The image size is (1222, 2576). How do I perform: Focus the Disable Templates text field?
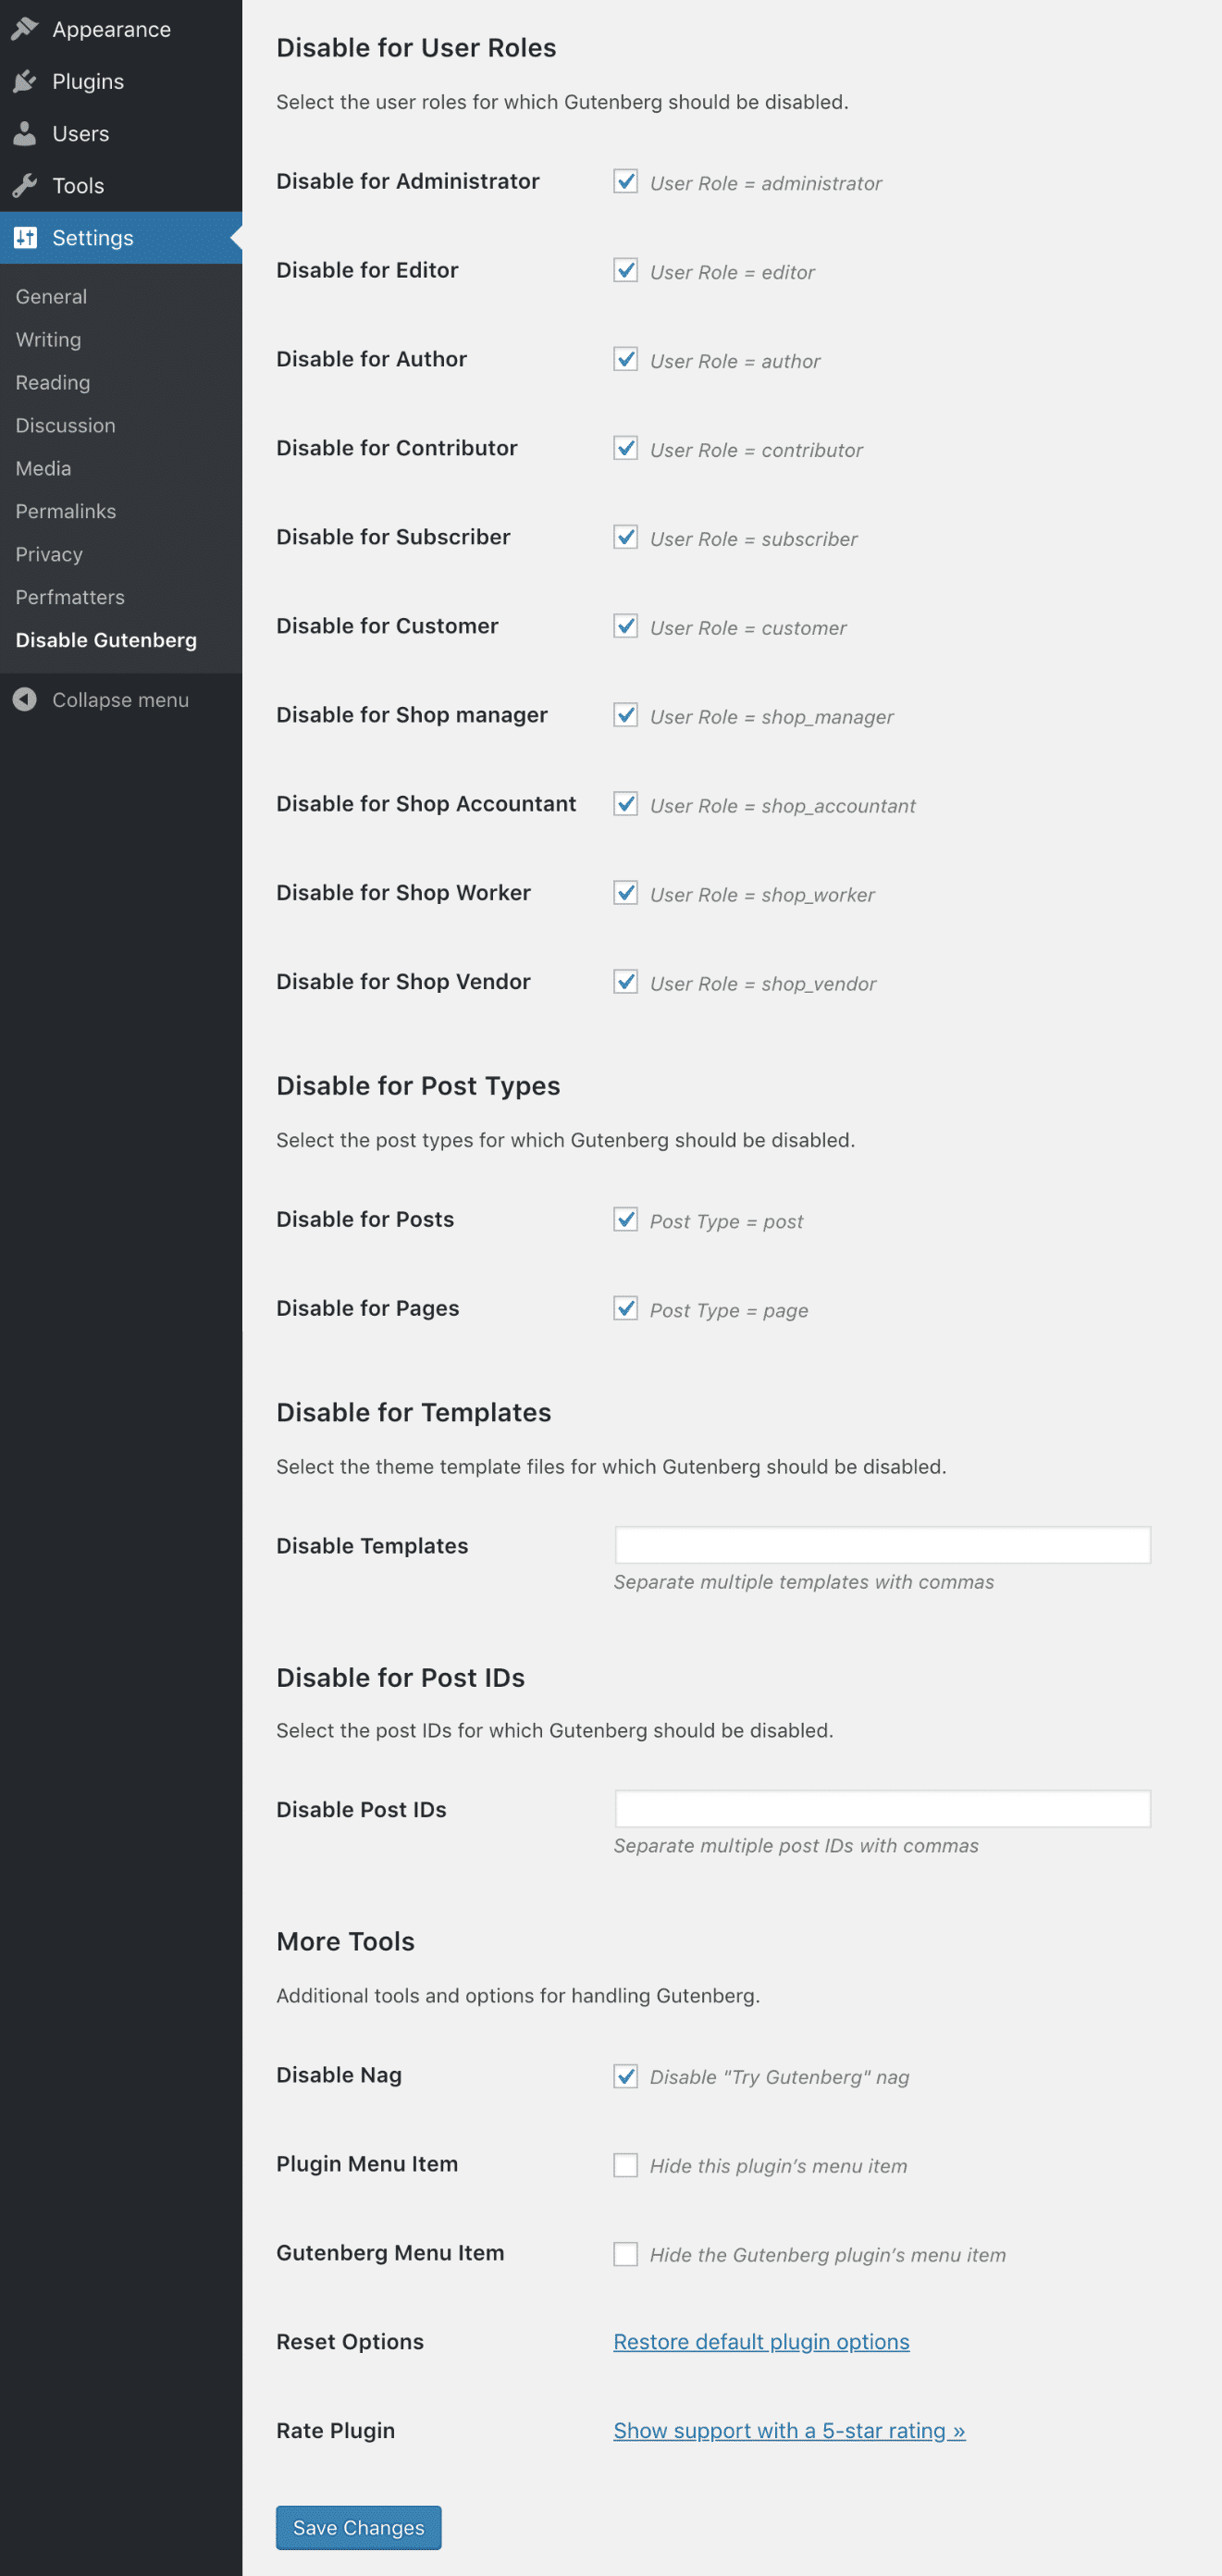click(x=882, y=1545)
